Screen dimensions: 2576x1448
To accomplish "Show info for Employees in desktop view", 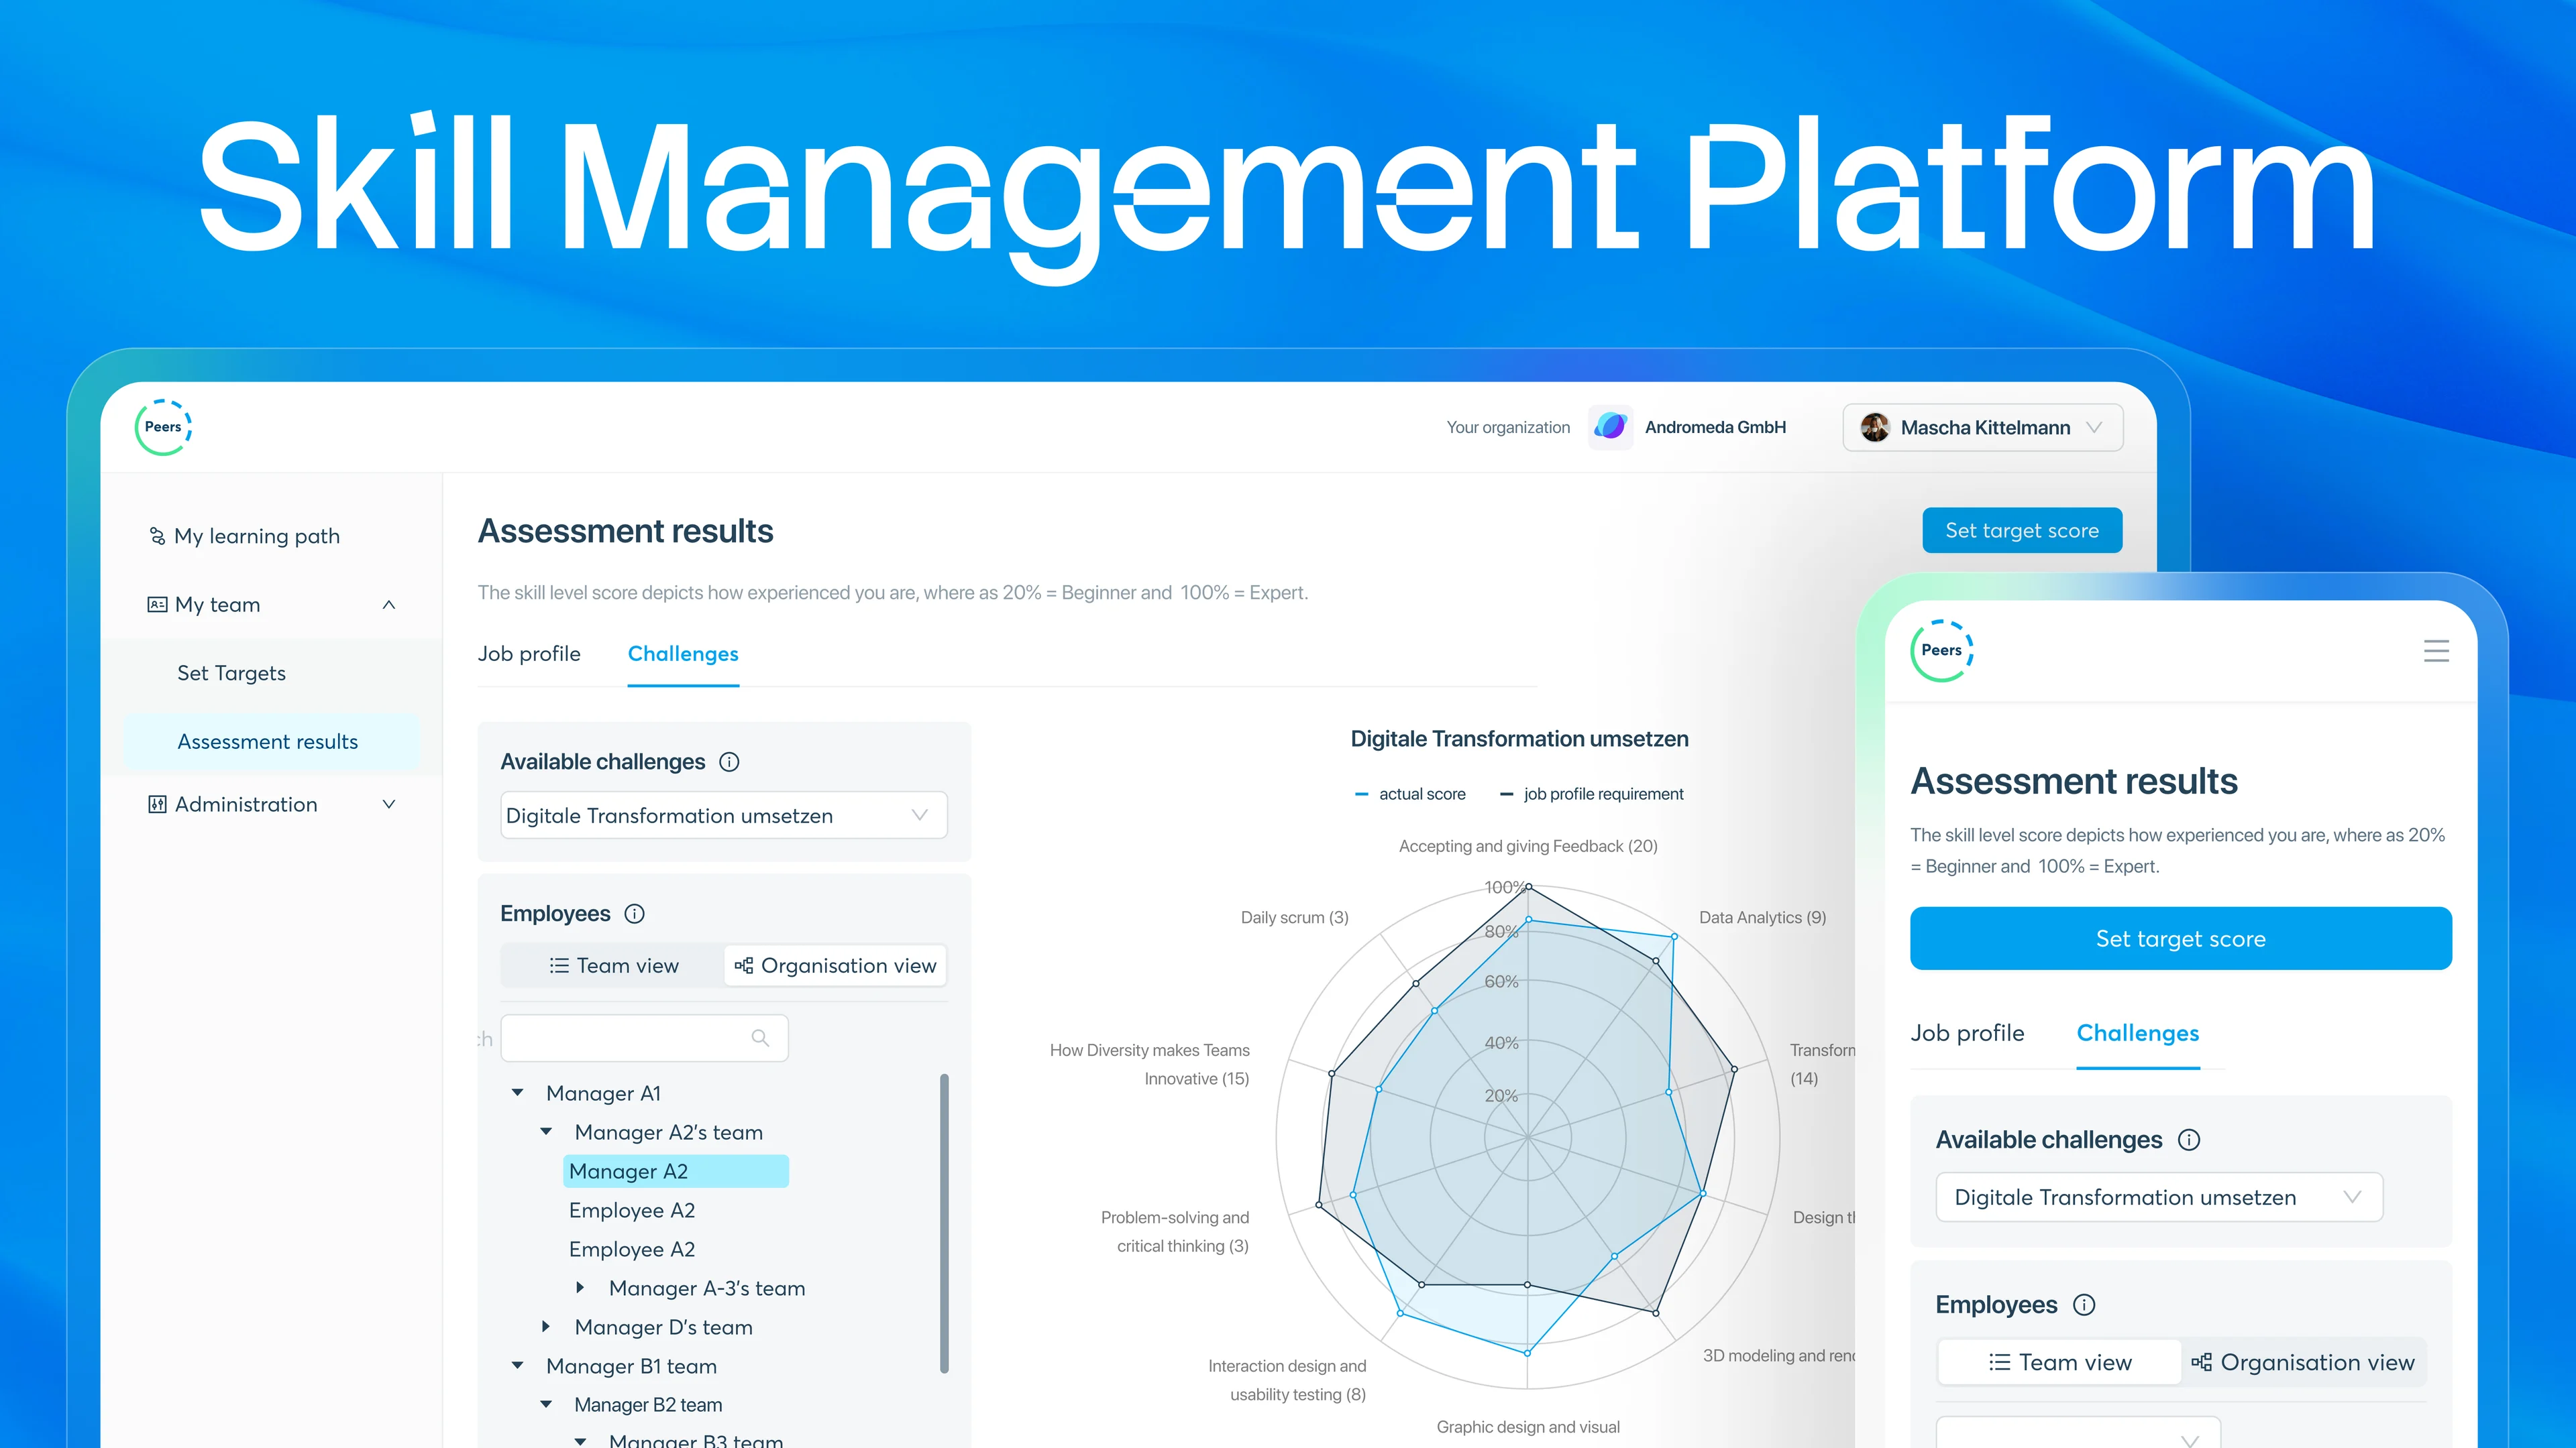I will pyautogui.click(x=634, y=914).
